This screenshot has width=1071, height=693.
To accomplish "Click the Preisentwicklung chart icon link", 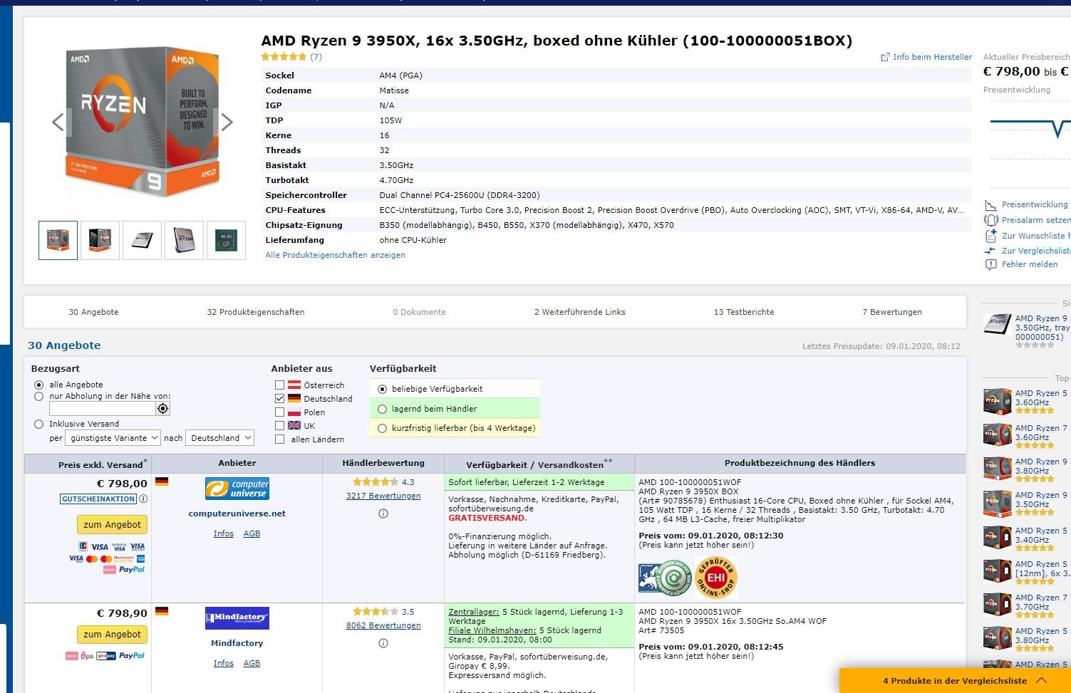I will 990,205.
